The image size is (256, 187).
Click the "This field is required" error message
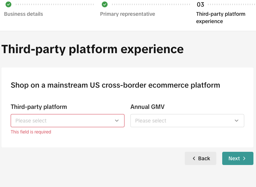click(x=31, y=132)
